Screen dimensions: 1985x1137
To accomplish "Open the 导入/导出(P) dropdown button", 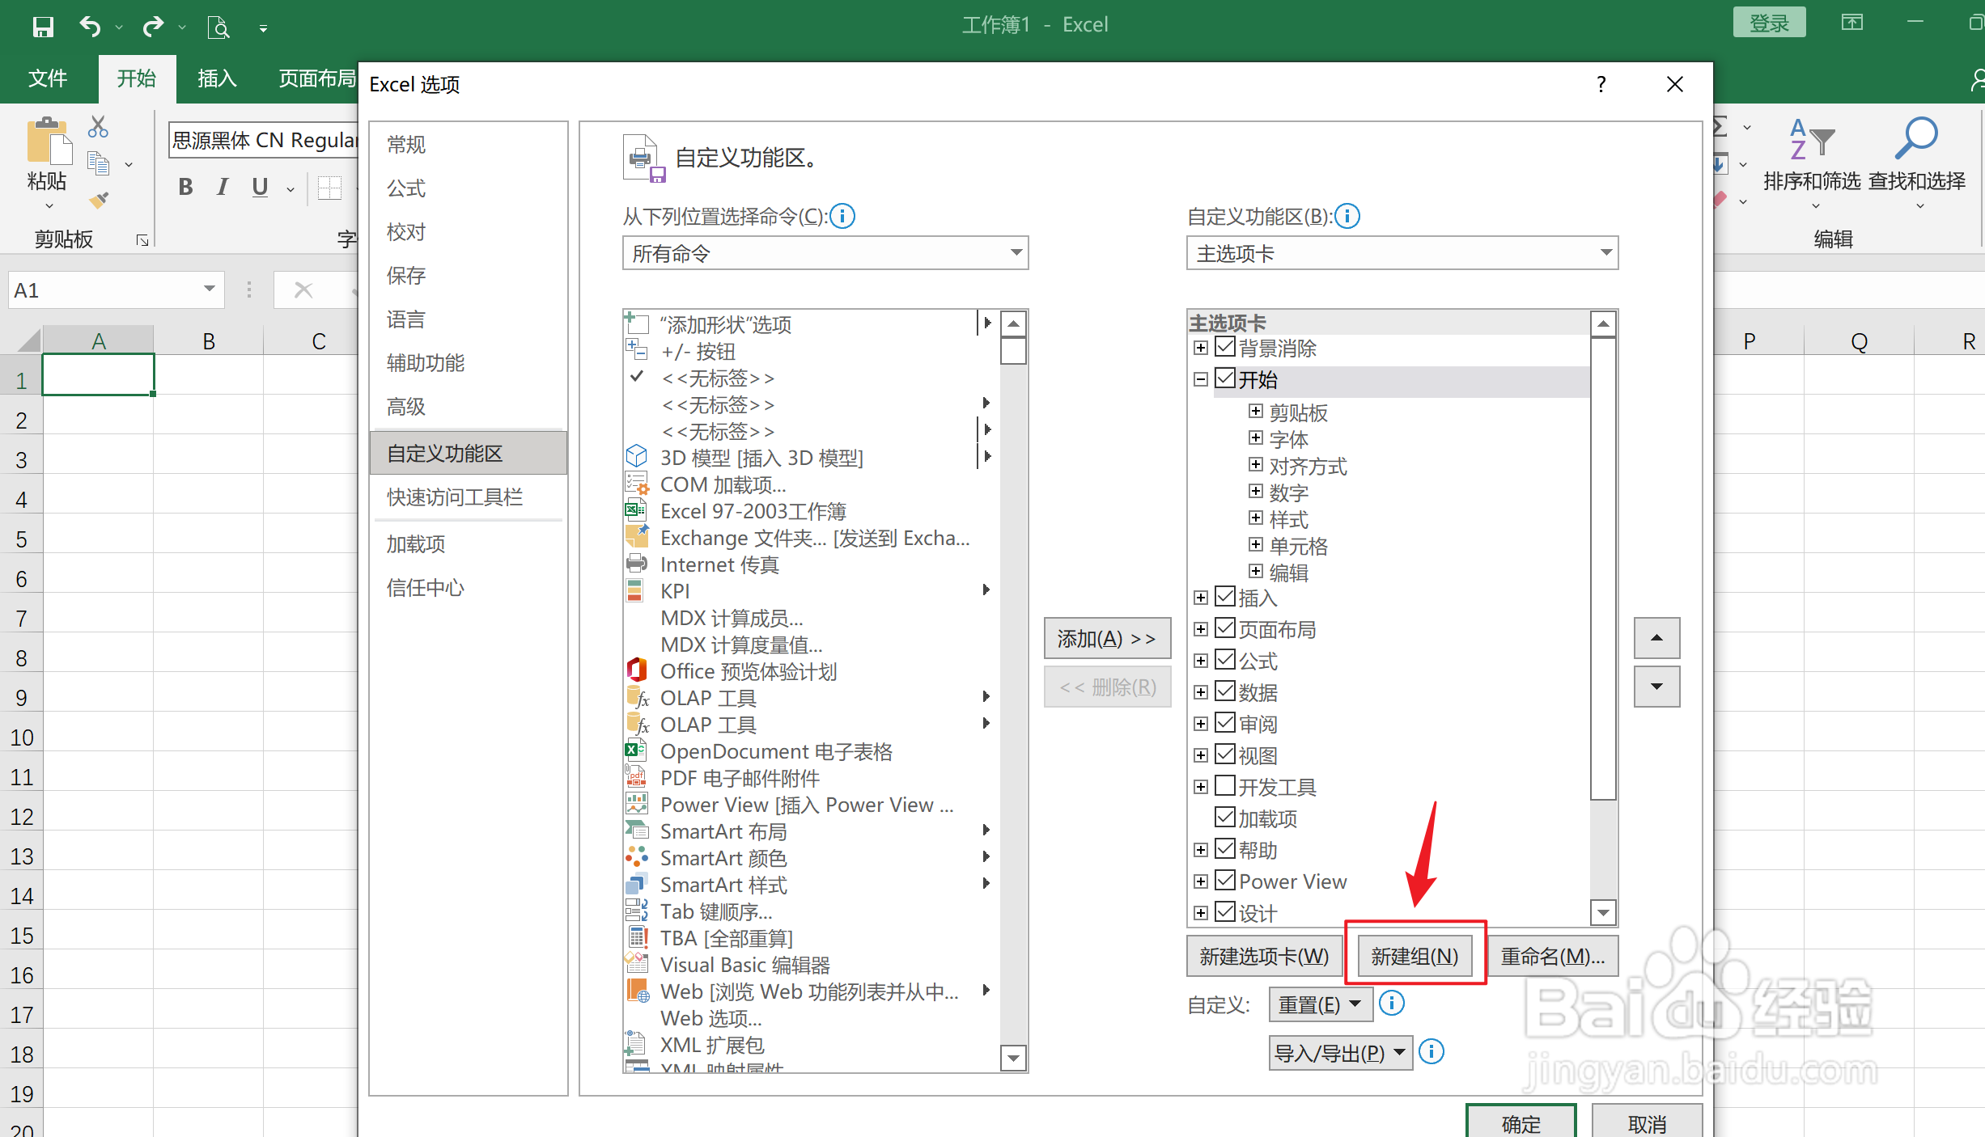I will [x=1340, y=1053].
